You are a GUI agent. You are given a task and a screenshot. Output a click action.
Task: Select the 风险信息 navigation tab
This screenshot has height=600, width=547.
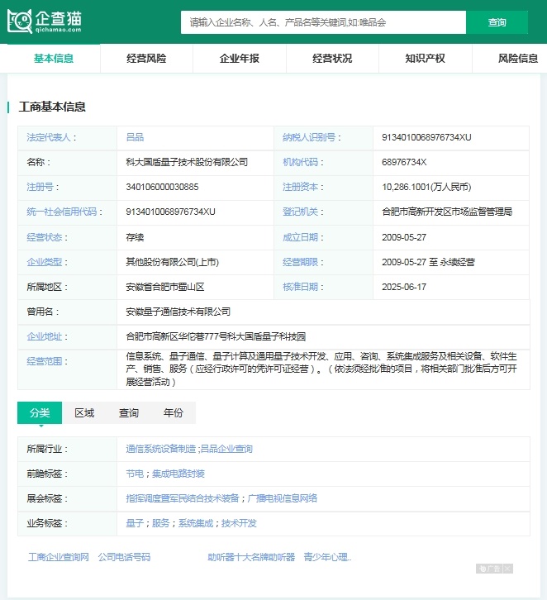[517, 59]
